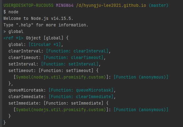The height and width of the screenshot is (127, 183).
Task: Click the /d/hyungju-lee2021.github.io path
Action: pos(111,6)
